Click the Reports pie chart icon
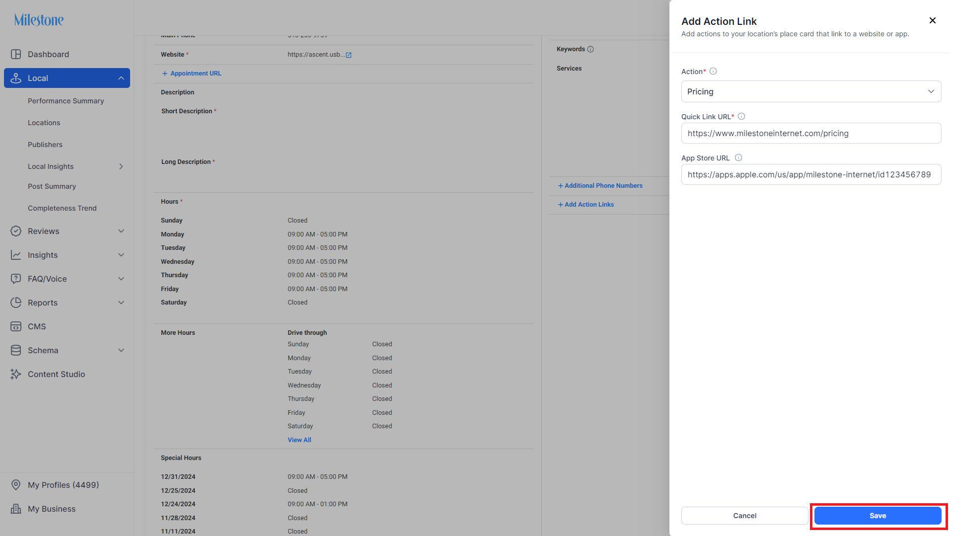This screenshot has height=536, width=953. point(16,303)
